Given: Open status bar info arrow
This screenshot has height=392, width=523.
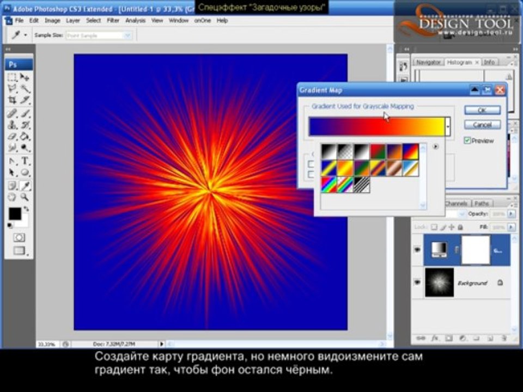Looking at the screenshot, I should [162, 344].
